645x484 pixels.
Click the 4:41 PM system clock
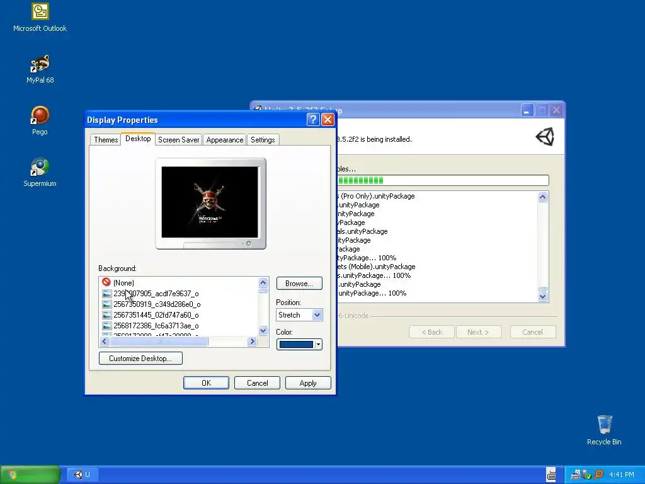622,475
